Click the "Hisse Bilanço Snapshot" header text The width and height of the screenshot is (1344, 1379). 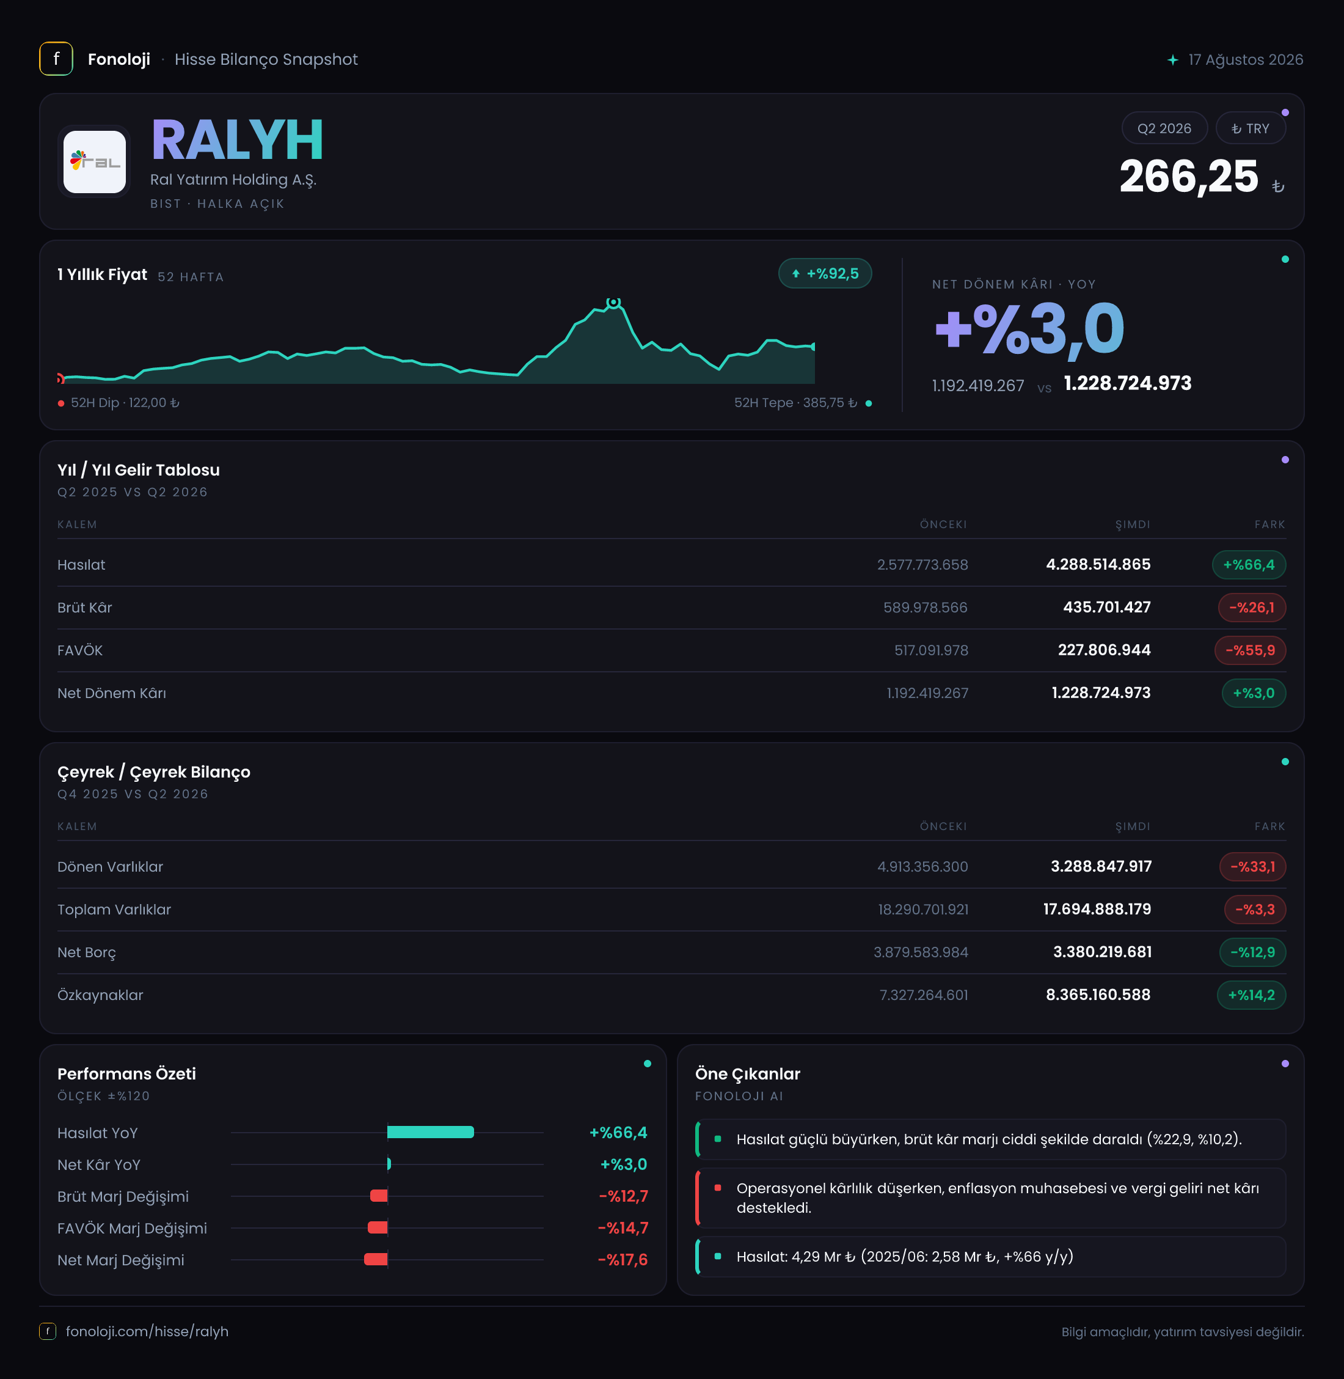tap(266, 59)
